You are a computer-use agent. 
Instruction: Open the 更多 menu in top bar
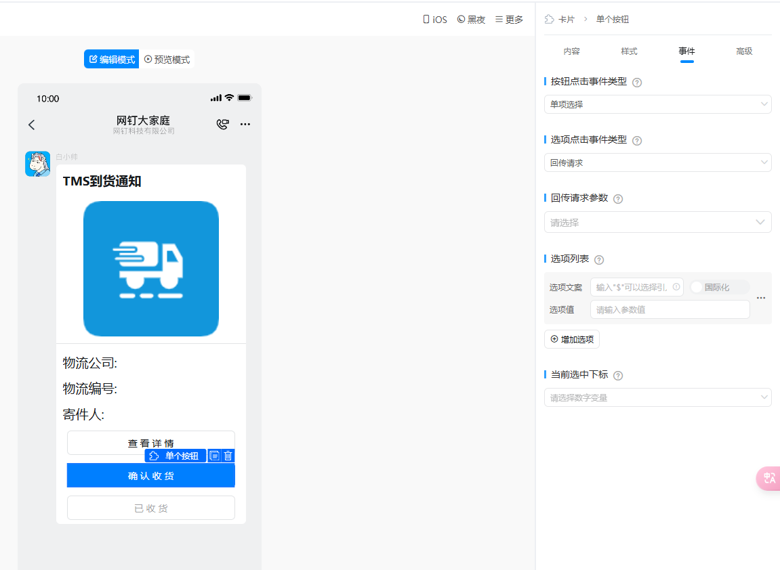509,20
